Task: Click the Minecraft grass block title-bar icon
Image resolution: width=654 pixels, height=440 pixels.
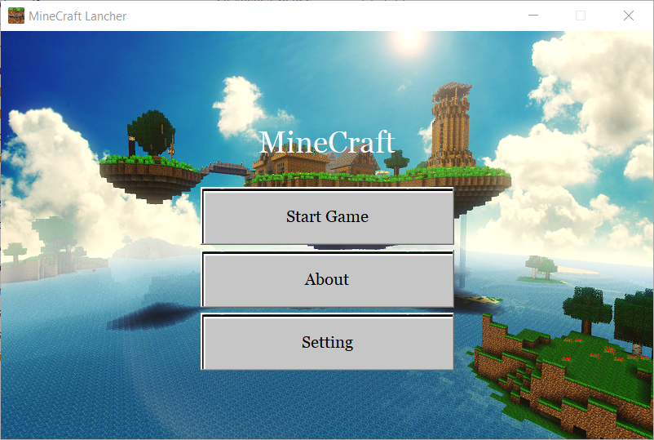Action: click(x=16, y=16)
